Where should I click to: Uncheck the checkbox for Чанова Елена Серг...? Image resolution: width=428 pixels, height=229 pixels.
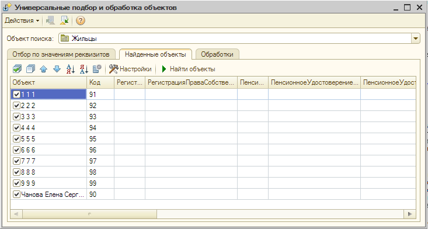17,195
